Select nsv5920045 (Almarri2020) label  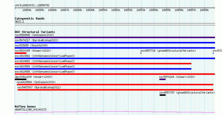click(x=33, y=51)
